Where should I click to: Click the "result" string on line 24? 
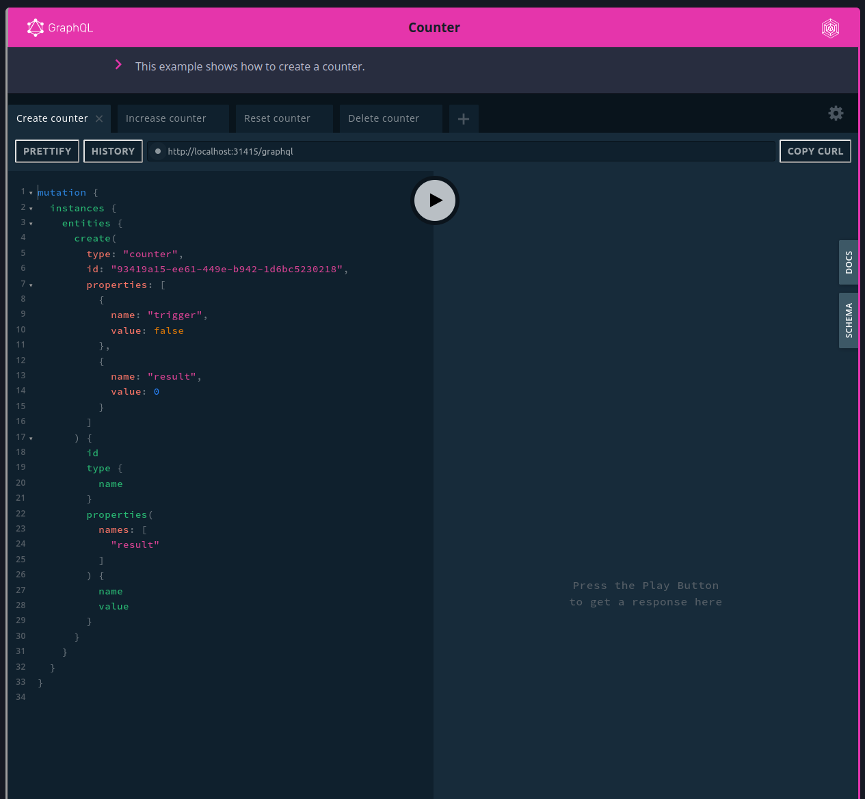[x=135, y=545]
